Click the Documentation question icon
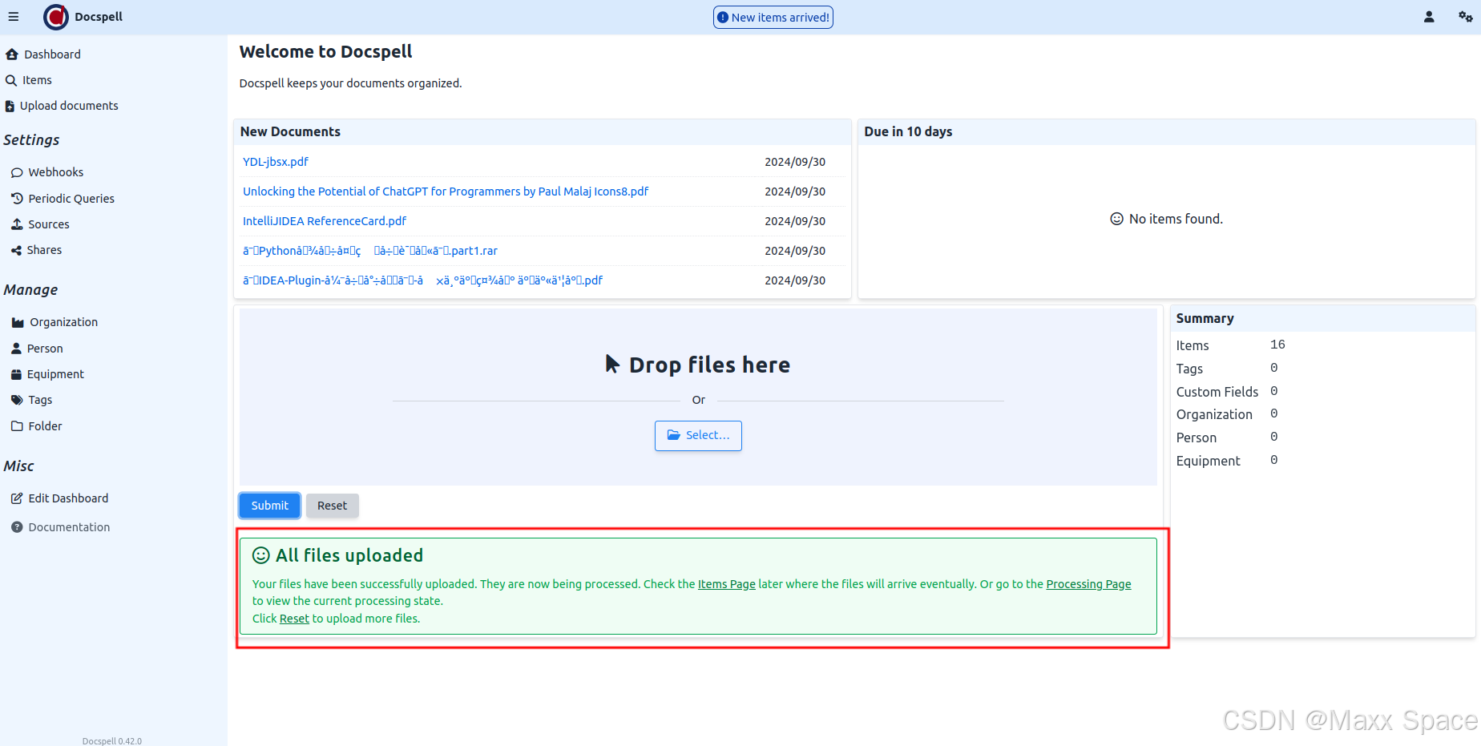The width and height of the screenshot is (1481, 746). [17, 527]
